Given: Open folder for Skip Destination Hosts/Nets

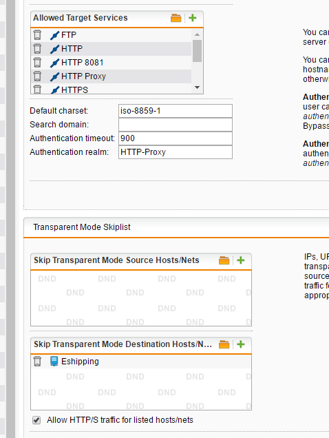Looking at the screenshot, I should pos(224,344).
